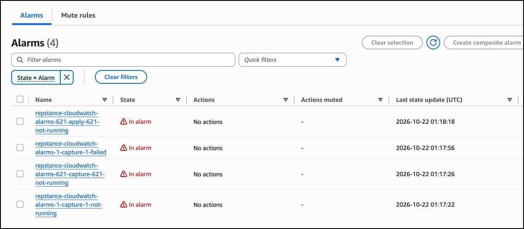The width and height of the screenshot is (524, 229).
Task: Toggle the select-all alarms checkbox
Action: 20,99
